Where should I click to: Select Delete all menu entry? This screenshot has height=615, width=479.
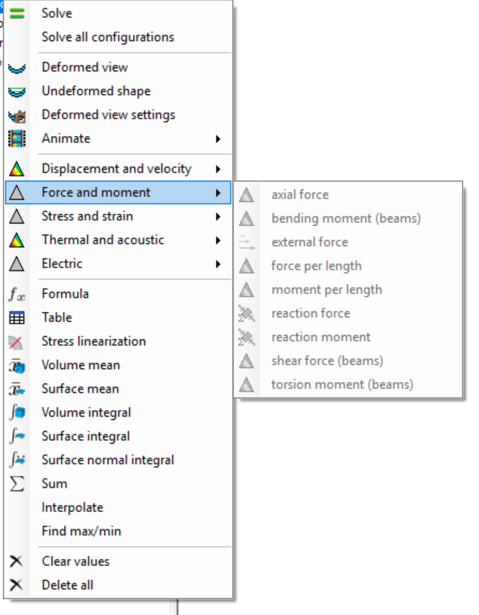(68, 585)
